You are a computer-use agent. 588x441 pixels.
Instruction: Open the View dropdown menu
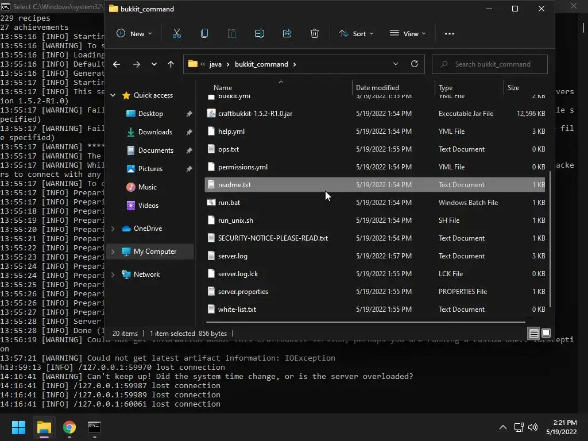coord(408,34)
